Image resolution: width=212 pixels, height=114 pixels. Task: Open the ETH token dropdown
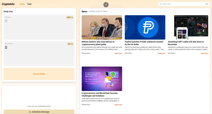(70, 44)
